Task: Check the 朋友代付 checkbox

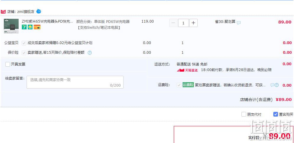Action: coord(243,114)
